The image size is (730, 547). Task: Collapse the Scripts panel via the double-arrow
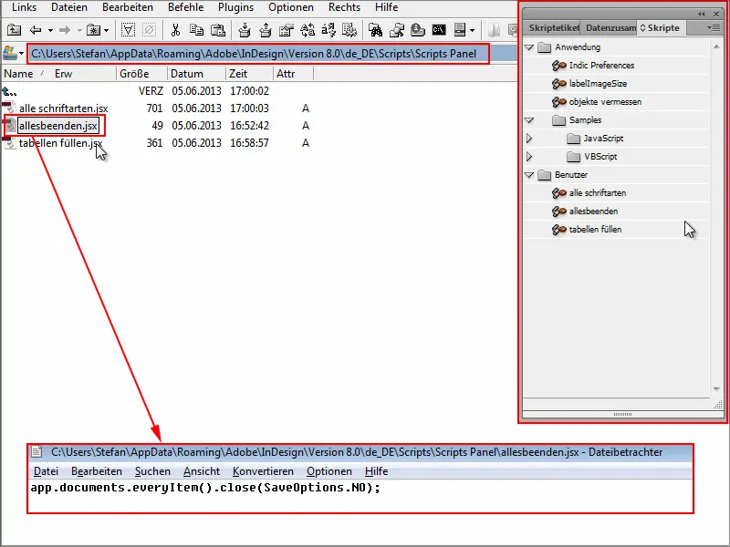[701, 14]
